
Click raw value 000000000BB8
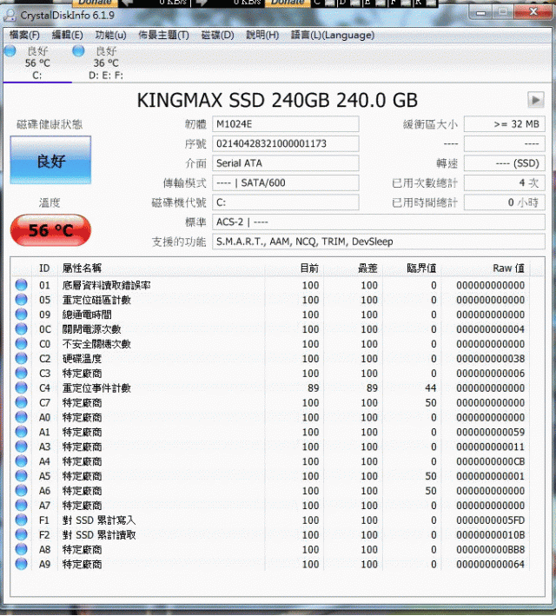[490, 550]
